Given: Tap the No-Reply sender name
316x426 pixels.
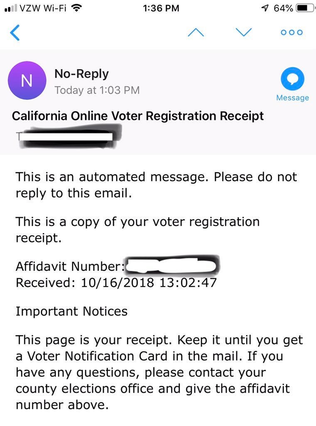Looking at the screenshot, I should [x=81, y=74].
